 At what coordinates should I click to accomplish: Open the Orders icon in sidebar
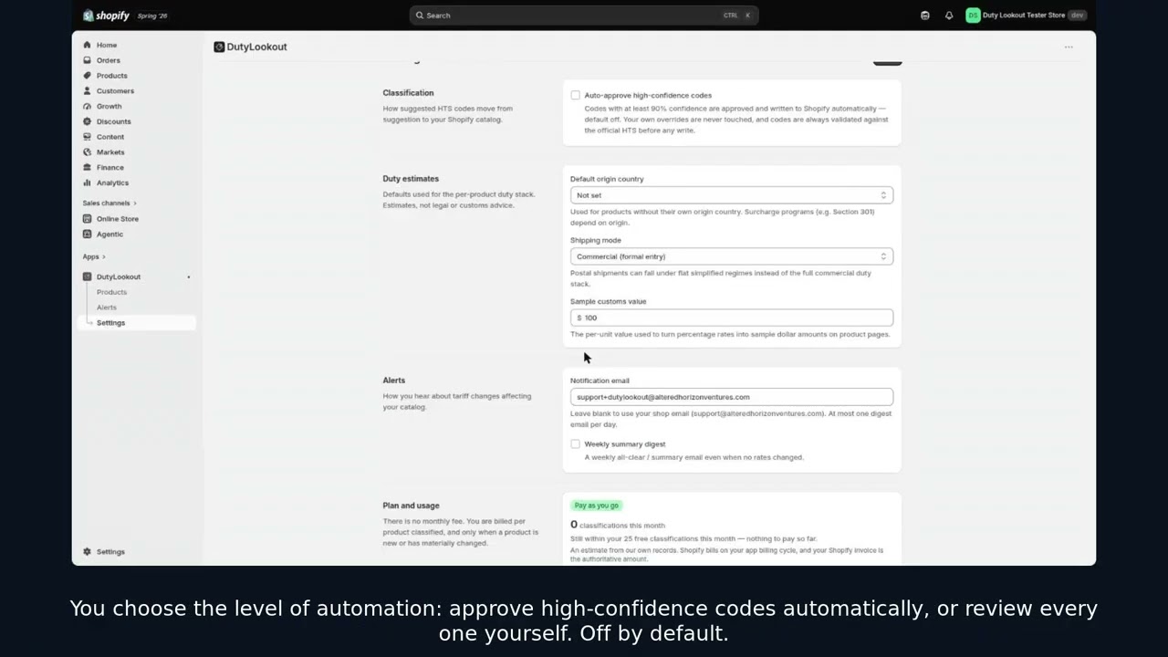[x=88, y=60]
